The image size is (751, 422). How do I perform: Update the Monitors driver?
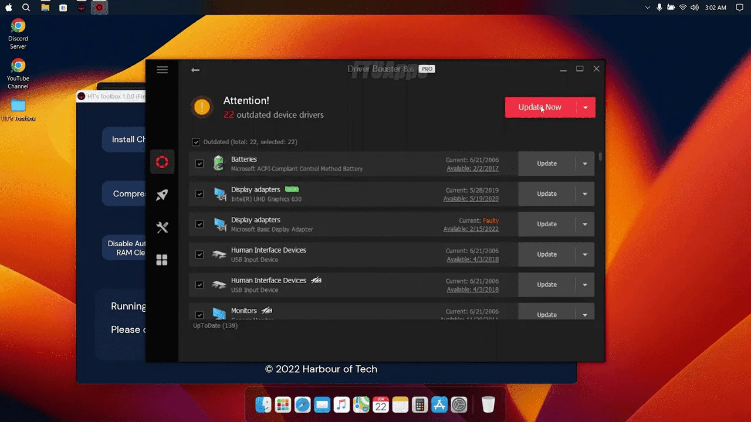[547, 315]
